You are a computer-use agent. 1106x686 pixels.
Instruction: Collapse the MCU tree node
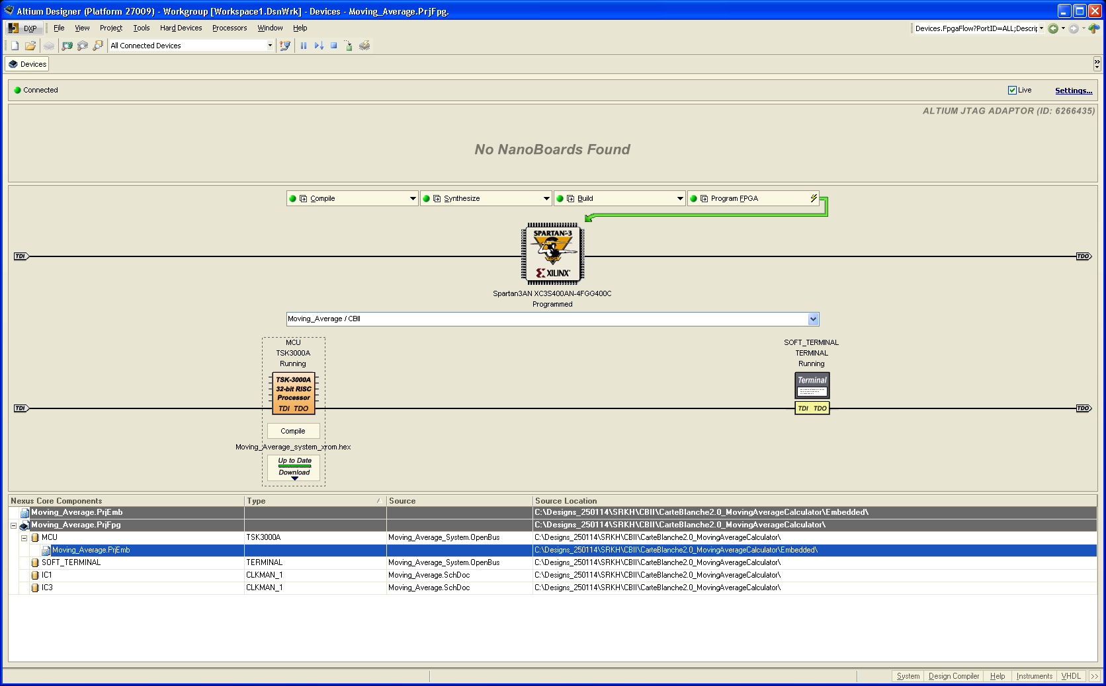(24, 538)
